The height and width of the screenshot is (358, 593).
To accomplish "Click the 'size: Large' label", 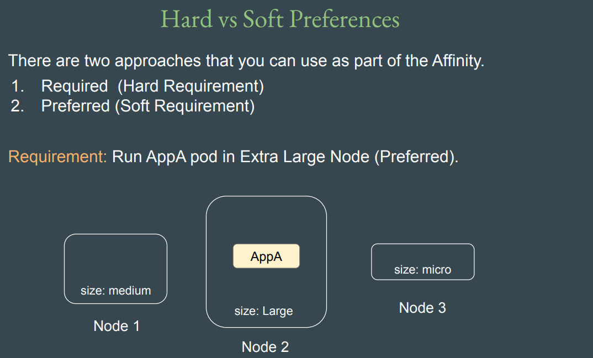I will click(x=263, y=311).
